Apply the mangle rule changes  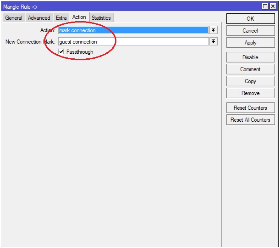[250, 43]
